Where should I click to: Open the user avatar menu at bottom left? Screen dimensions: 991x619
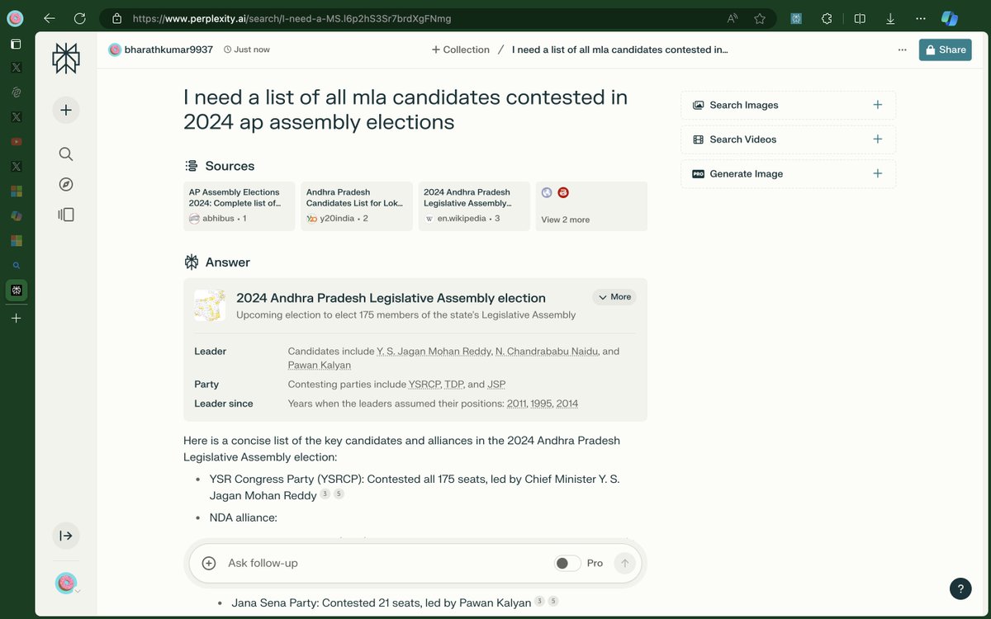click(66, 584)
